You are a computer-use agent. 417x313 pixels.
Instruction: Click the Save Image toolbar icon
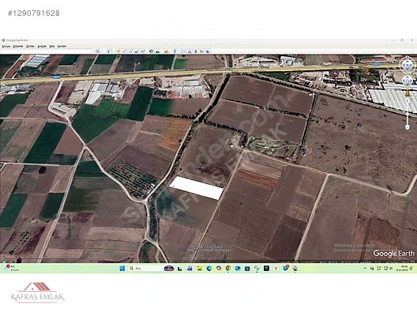coord(196,51)
